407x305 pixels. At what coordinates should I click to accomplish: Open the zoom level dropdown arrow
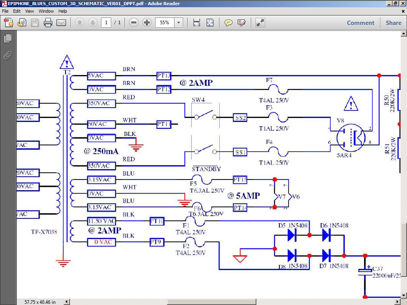coord(178,23)
